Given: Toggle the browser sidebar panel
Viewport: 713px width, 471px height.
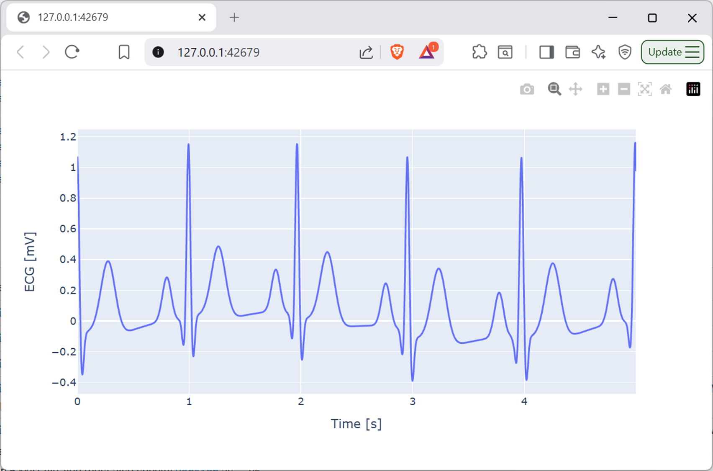Looking at the screenshot, I should 546,52.
